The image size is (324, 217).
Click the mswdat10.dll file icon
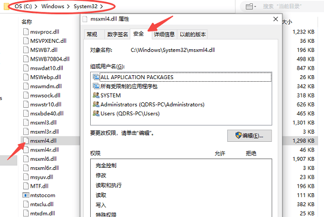(26, 68)
